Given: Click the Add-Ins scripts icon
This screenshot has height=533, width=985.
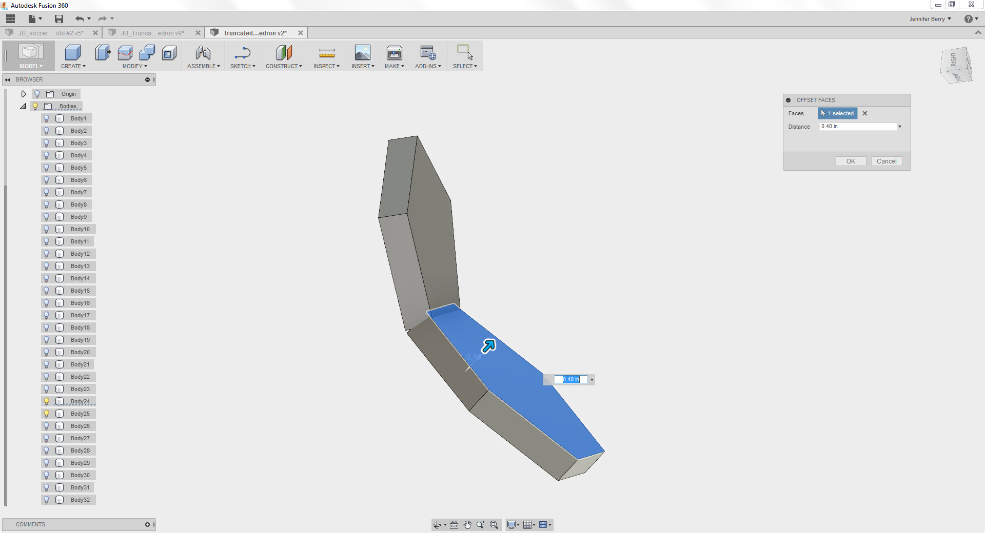Looking at the screenshot, I should click(x=428, y=53).
